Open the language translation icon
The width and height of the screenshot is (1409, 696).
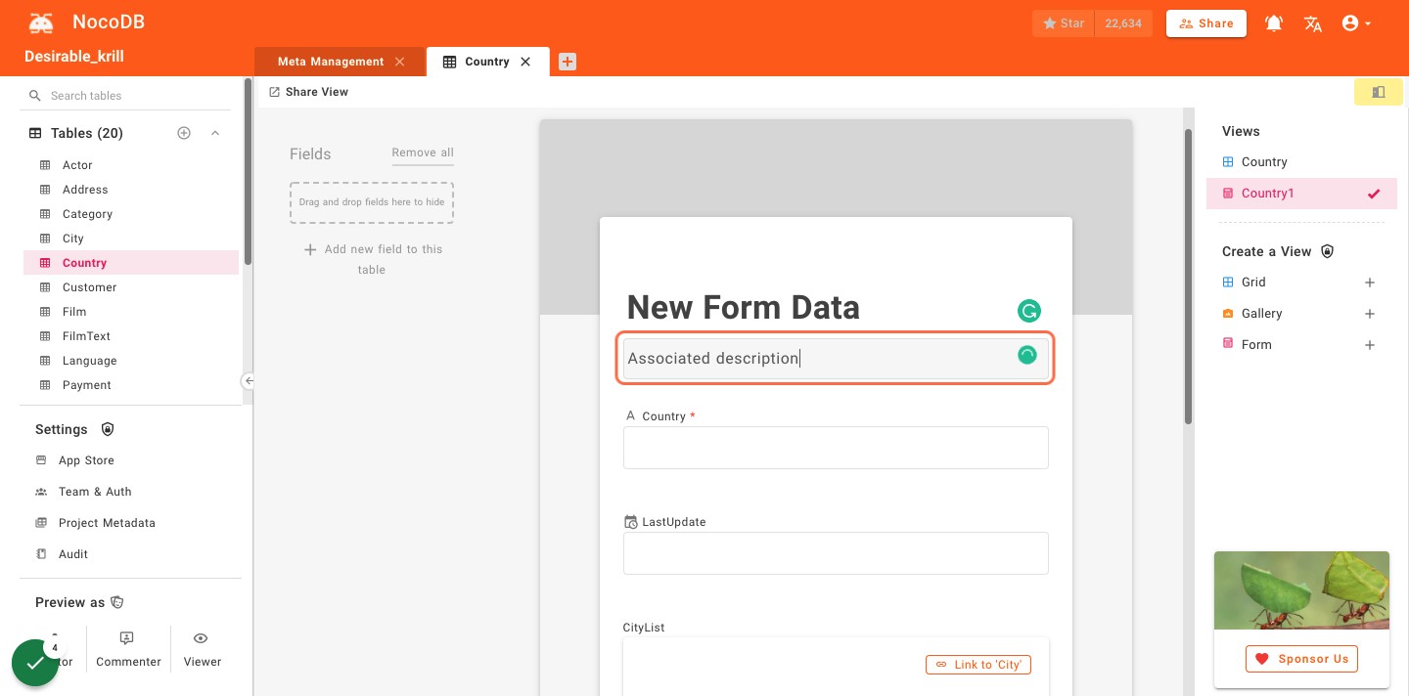1313,23
